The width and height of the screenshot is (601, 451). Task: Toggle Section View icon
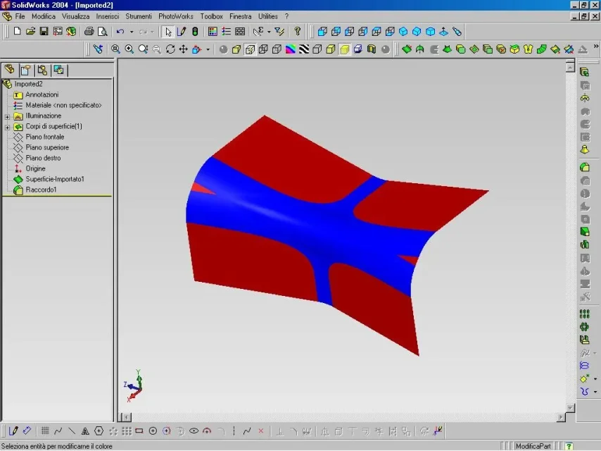pyautogui.click(x=372, y=49)
